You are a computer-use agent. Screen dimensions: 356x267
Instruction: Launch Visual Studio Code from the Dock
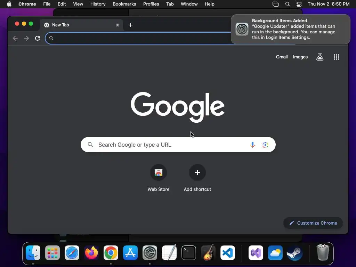pos(227,253)
